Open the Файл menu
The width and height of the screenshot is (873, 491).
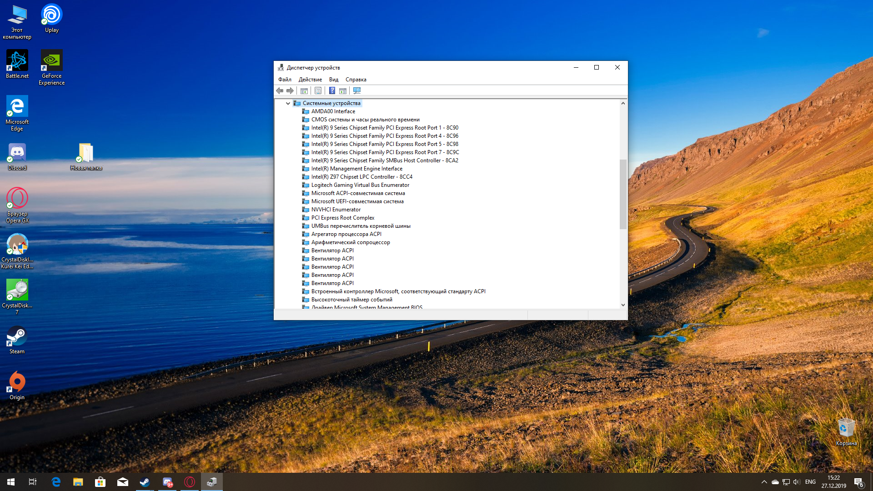click(x=285, y=80)
